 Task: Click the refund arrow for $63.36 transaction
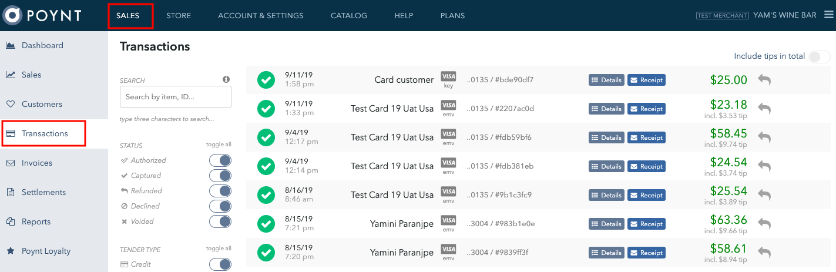[x=764, y=224]
